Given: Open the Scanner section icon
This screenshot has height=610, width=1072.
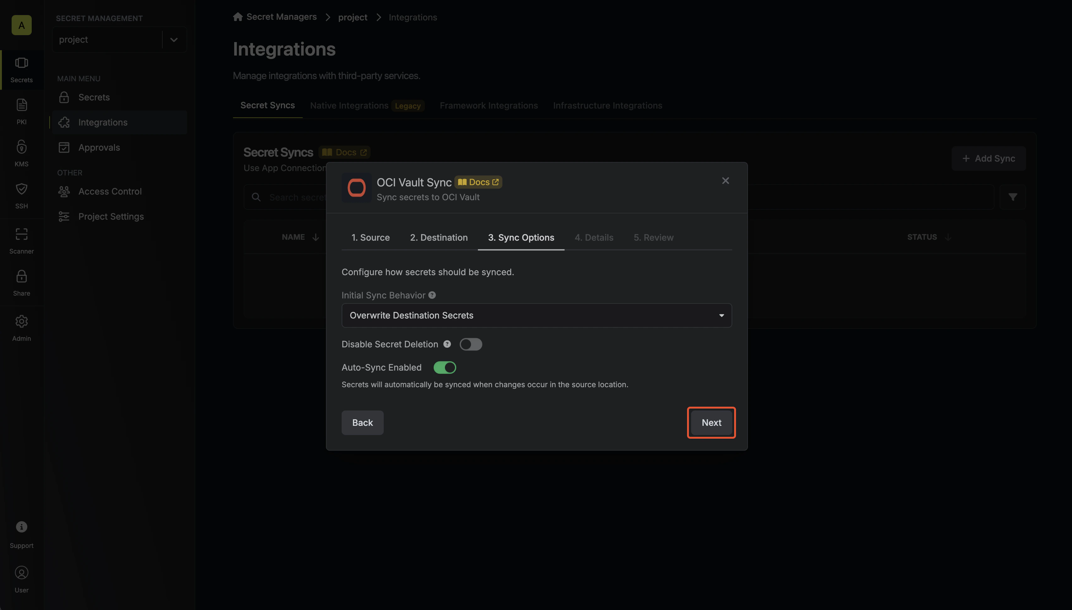Looking at the screenshot, I should click(21, 234).
